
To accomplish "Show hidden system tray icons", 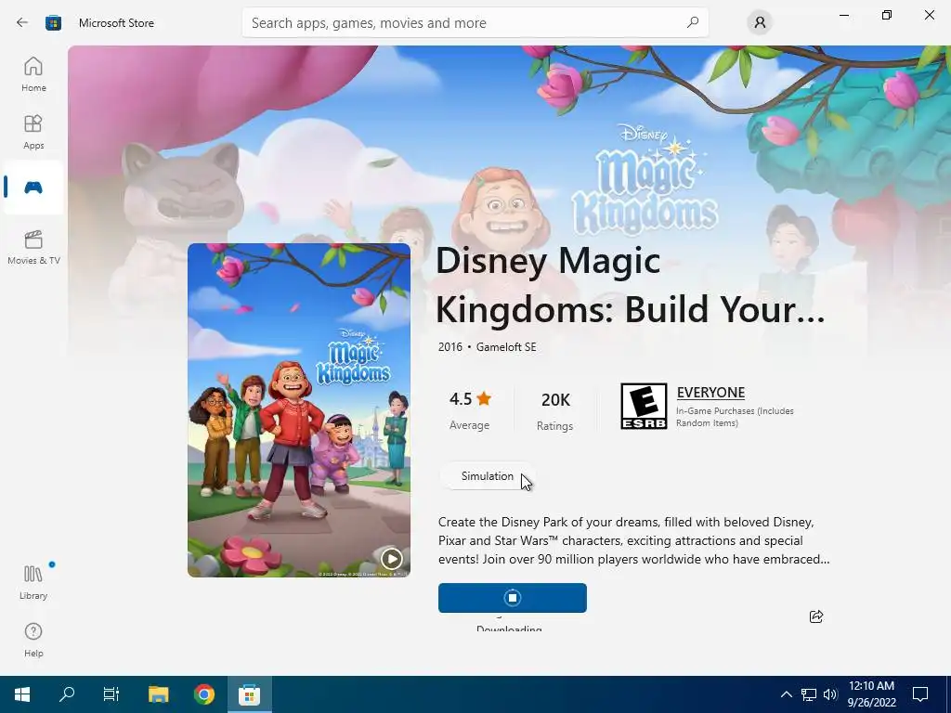I will pos(786,694).
